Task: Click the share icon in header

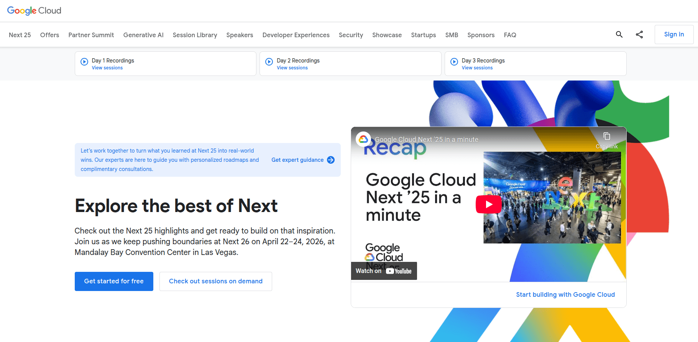Action: click(639, 35)
